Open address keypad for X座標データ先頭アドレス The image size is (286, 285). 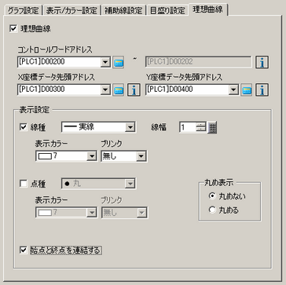point(119,90)
